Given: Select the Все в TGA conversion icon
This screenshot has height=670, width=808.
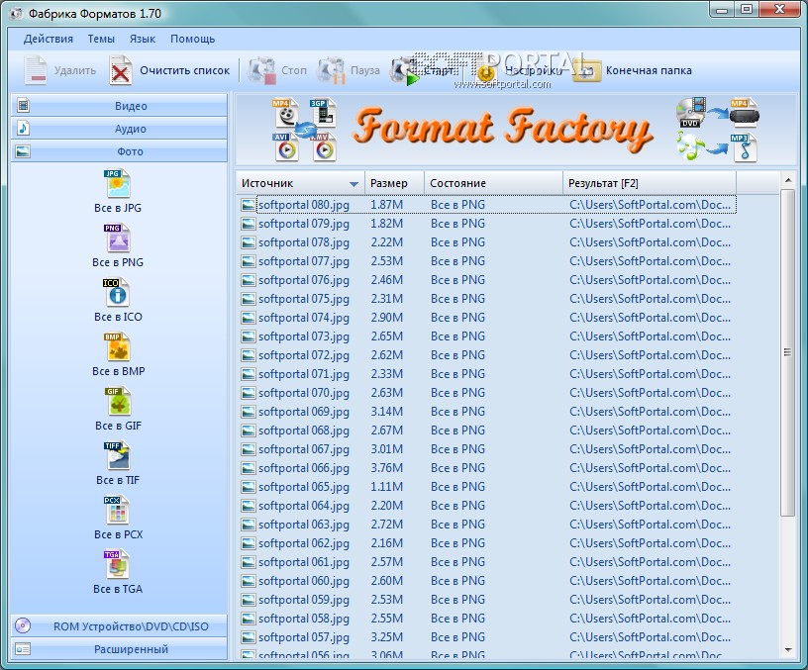Looking at the screenshot, I should tap(118, 565).
